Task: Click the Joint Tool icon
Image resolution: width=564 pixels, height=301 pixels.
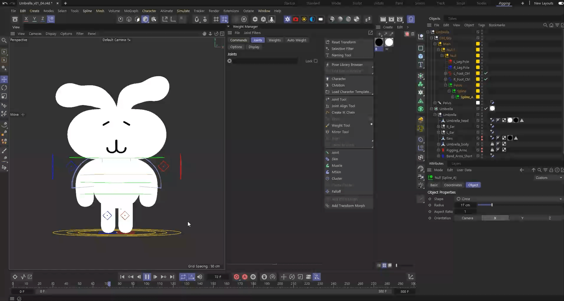Action: pyautogui.click(x=327, y=99)
